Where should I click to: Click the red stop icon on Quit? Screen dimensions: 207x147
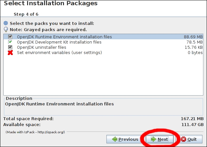(183, 139)
